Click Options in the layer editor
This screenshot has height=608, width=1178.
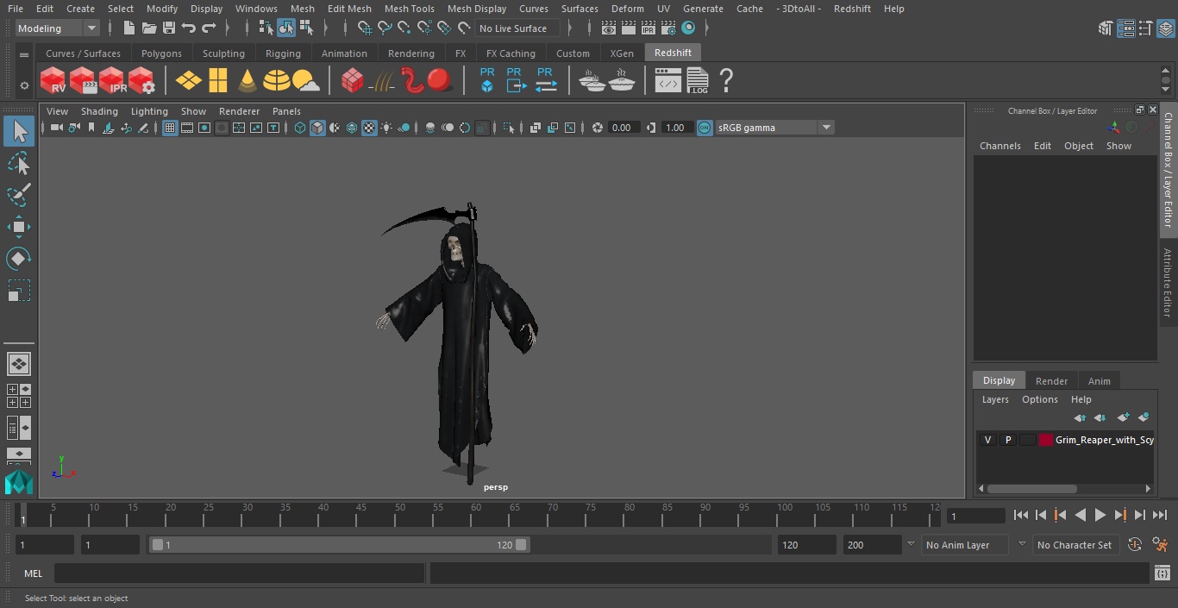[x=1039, y=399]
